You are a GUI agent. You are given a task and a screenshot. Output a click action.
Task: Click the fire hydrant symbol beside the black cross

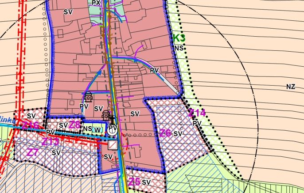point(106,115)
